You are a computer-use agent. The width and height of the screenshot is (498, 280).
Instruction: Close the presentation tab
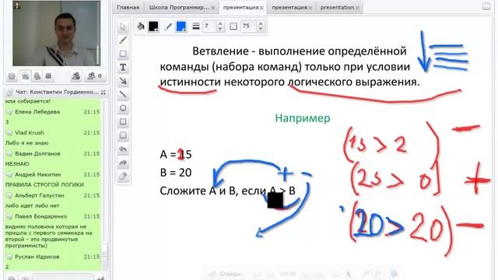coord(357,8)
